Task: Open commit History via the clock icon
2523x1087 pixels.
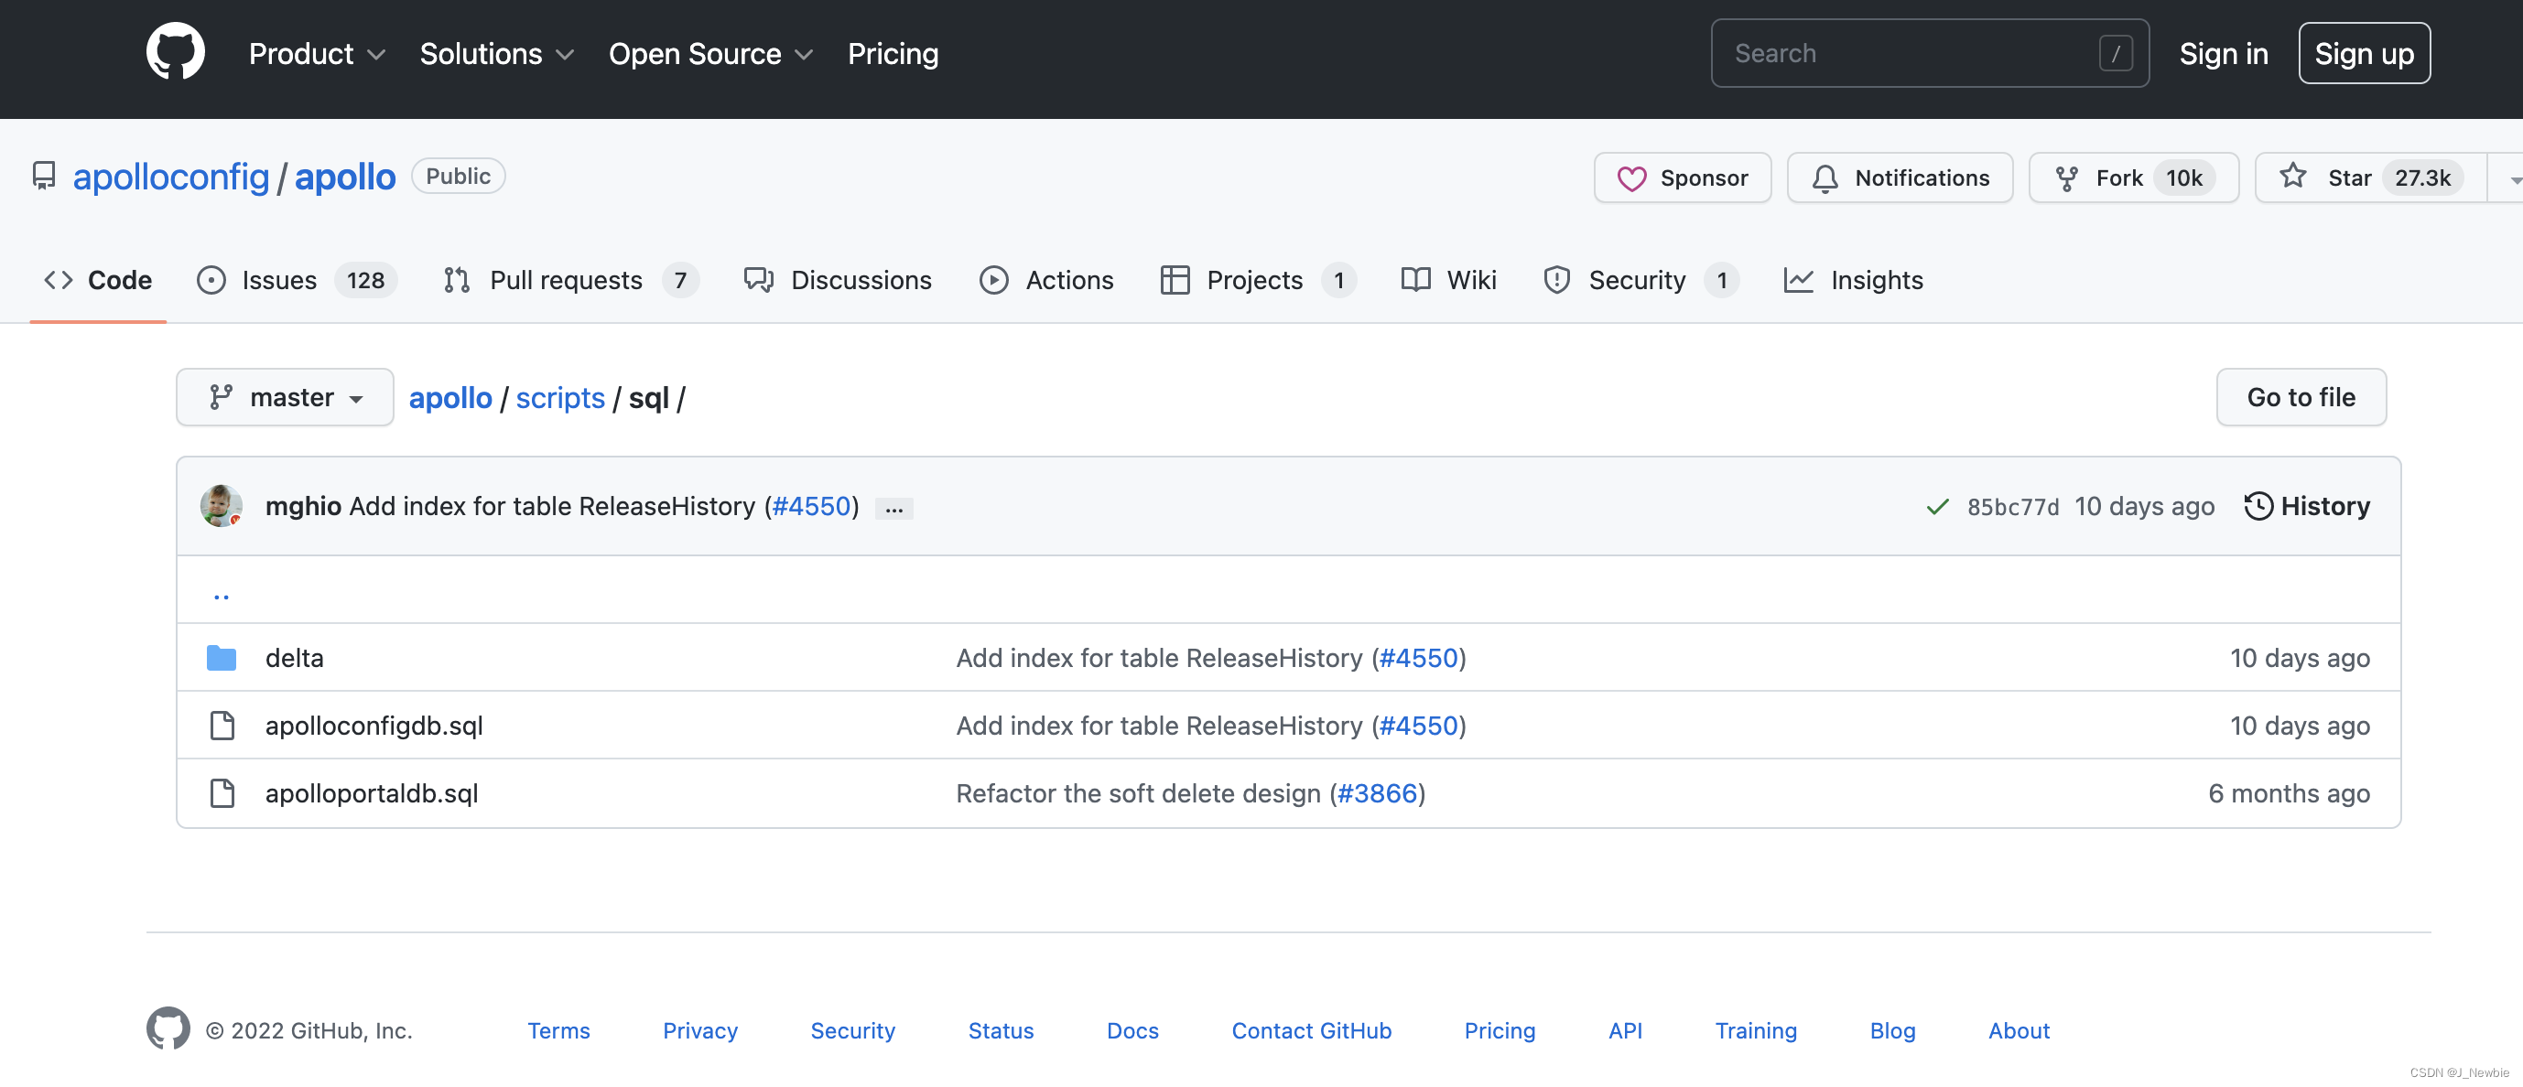Action: tap(2258, 505)
